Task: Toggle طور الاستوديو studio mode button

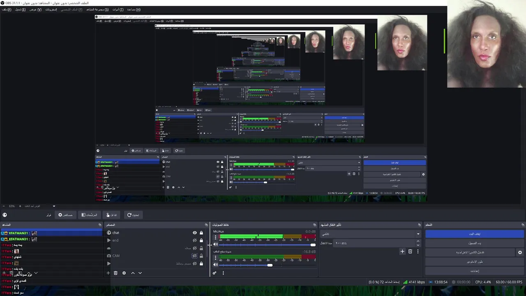Action: click(475, 261)
